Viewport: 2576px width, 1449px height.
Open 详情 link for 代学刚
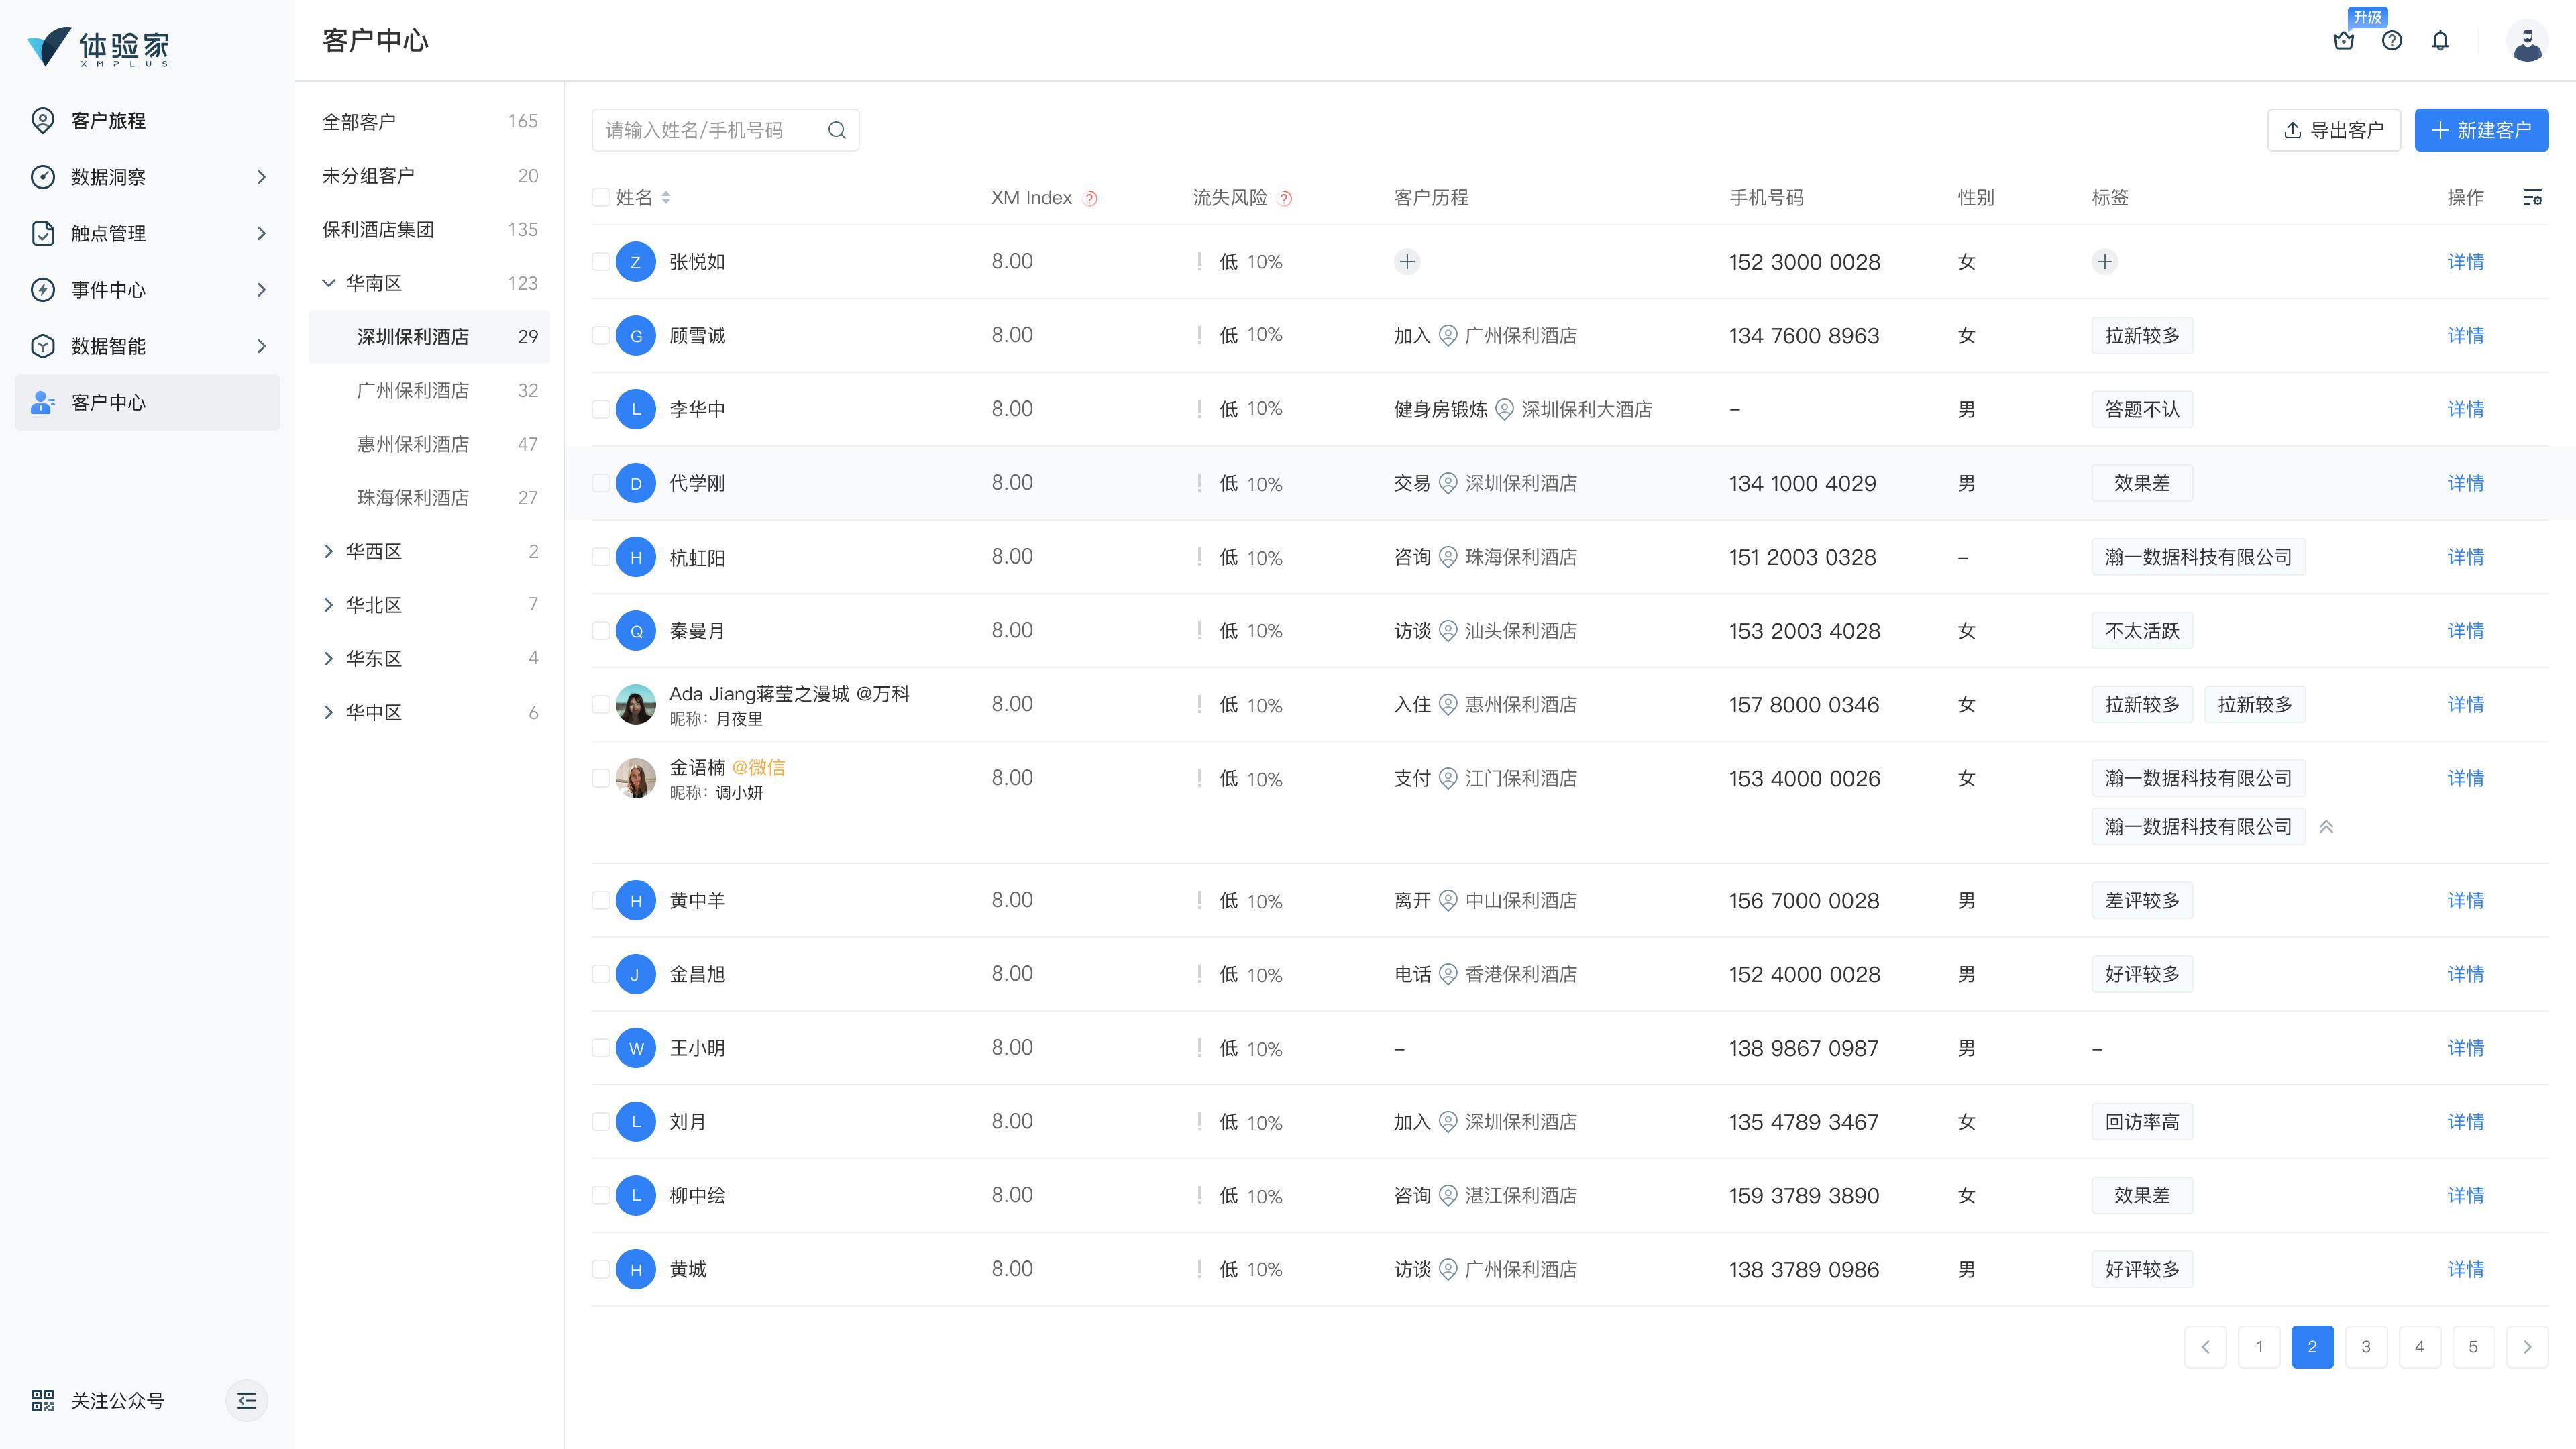(2465, 484)
